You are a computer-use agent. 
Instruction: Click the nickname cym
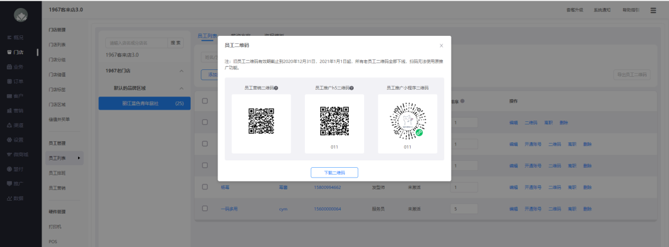click(x=283, y=209)
